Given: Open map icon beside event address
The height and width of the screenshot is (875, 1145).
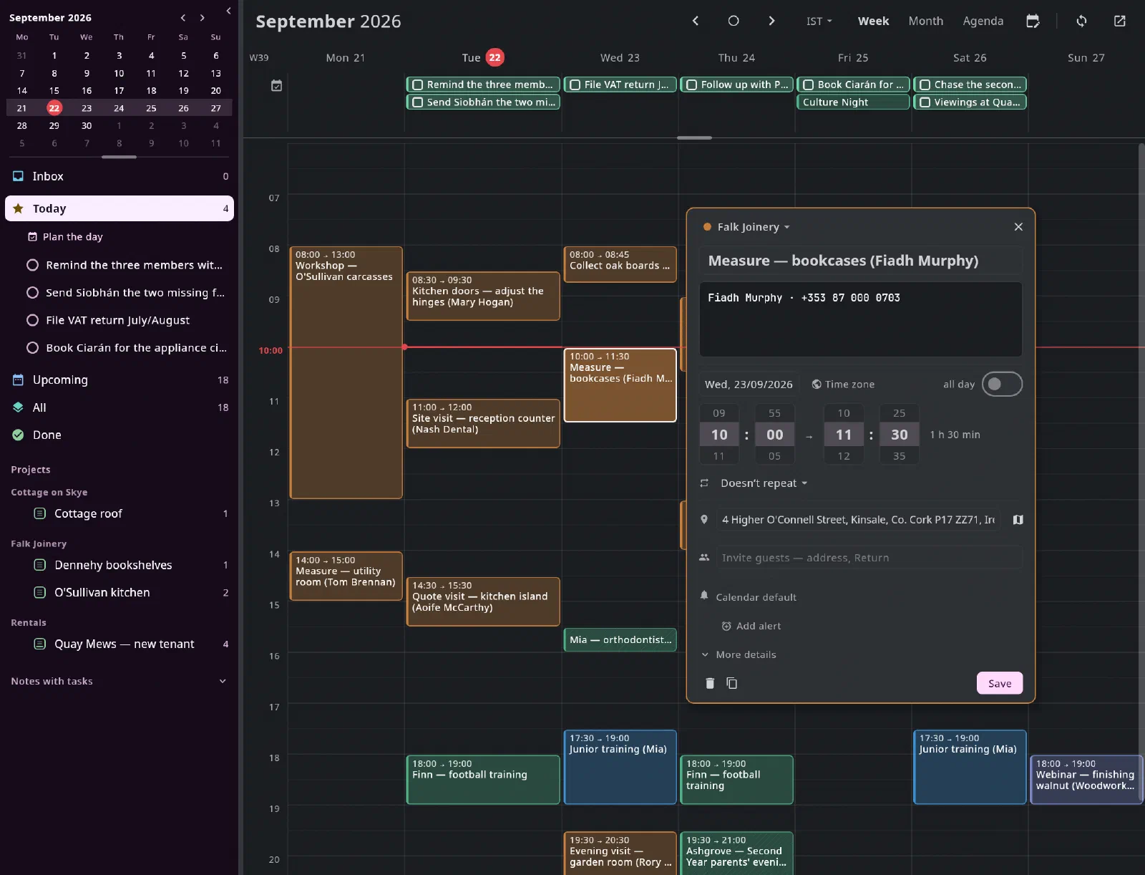Looking at the screenshot, I should pos(1018,520).
